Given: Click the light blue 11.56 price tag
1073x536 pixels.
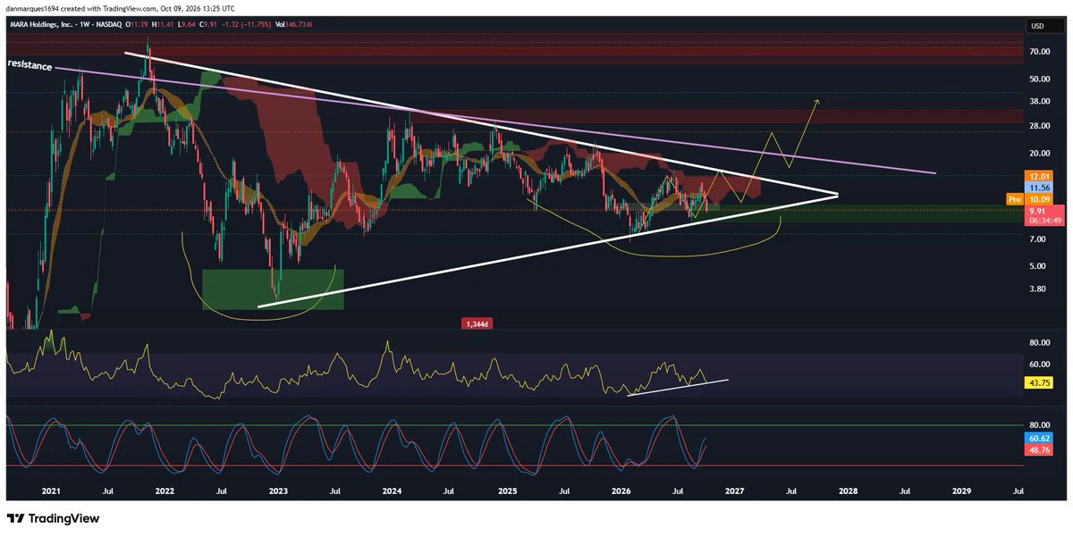Looking at the screenshot, I should pos(1039,188).
